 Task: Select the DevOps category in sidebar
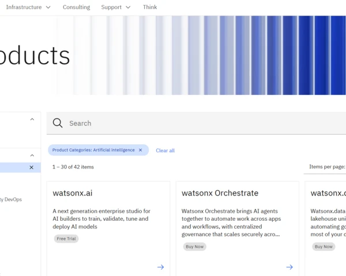(x=11, y=200)
